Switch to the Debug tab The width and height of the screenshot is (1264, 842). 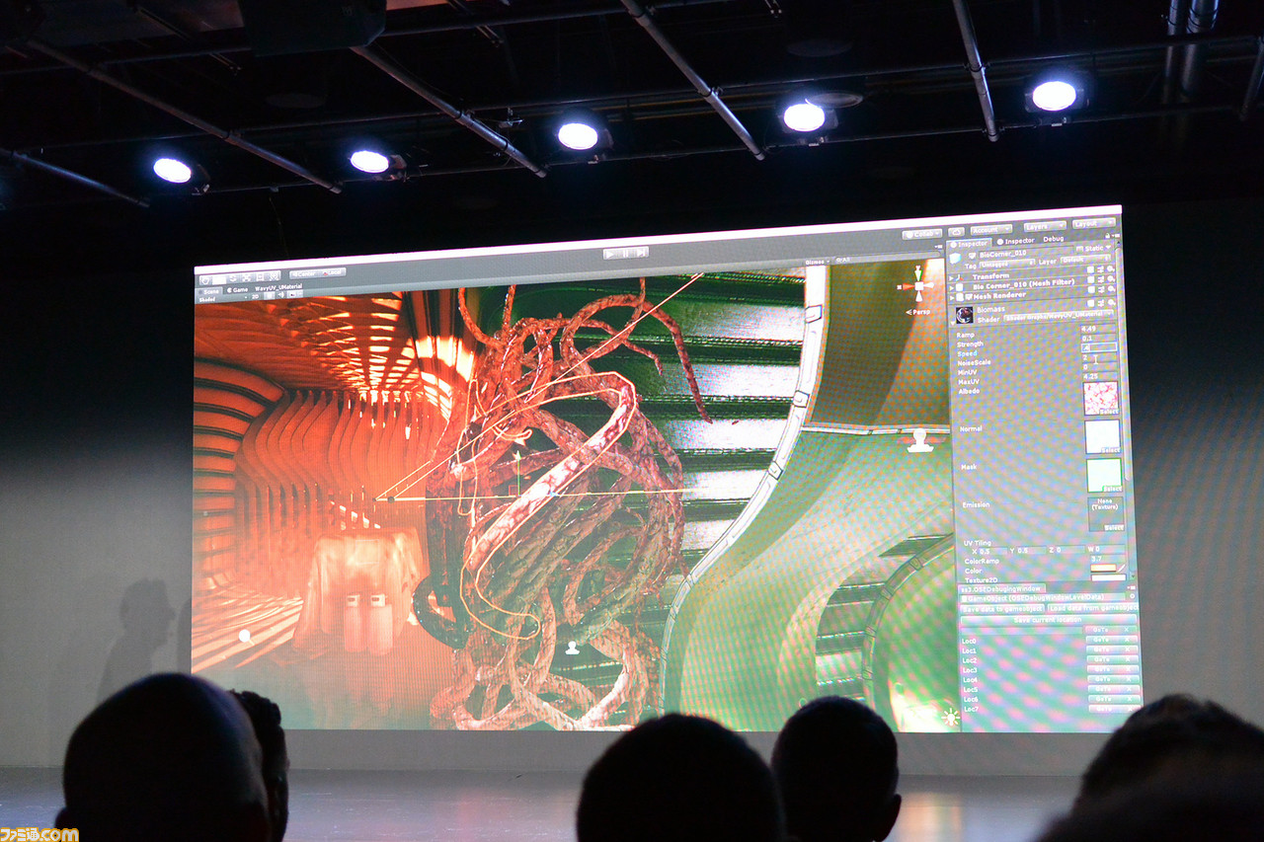coord(1053,239)
